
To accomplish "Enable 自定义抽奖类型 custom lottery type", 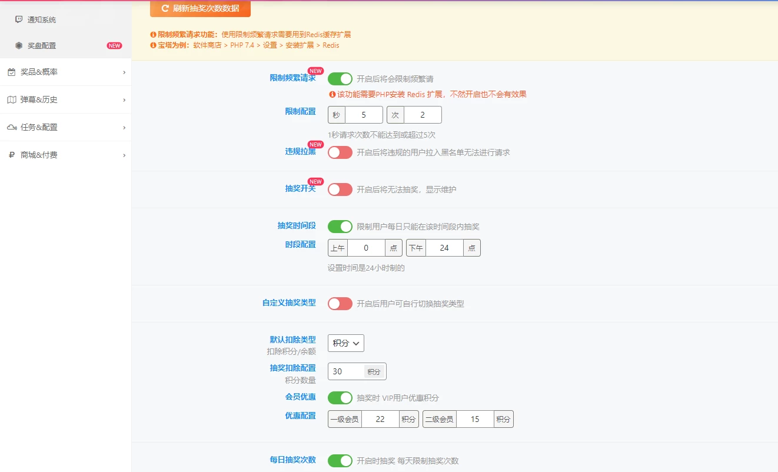I will click(340, 304).
